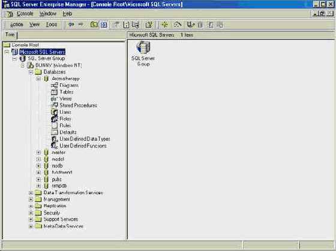Click the Users icon under Aromatherapy

[x=55, y=112]
